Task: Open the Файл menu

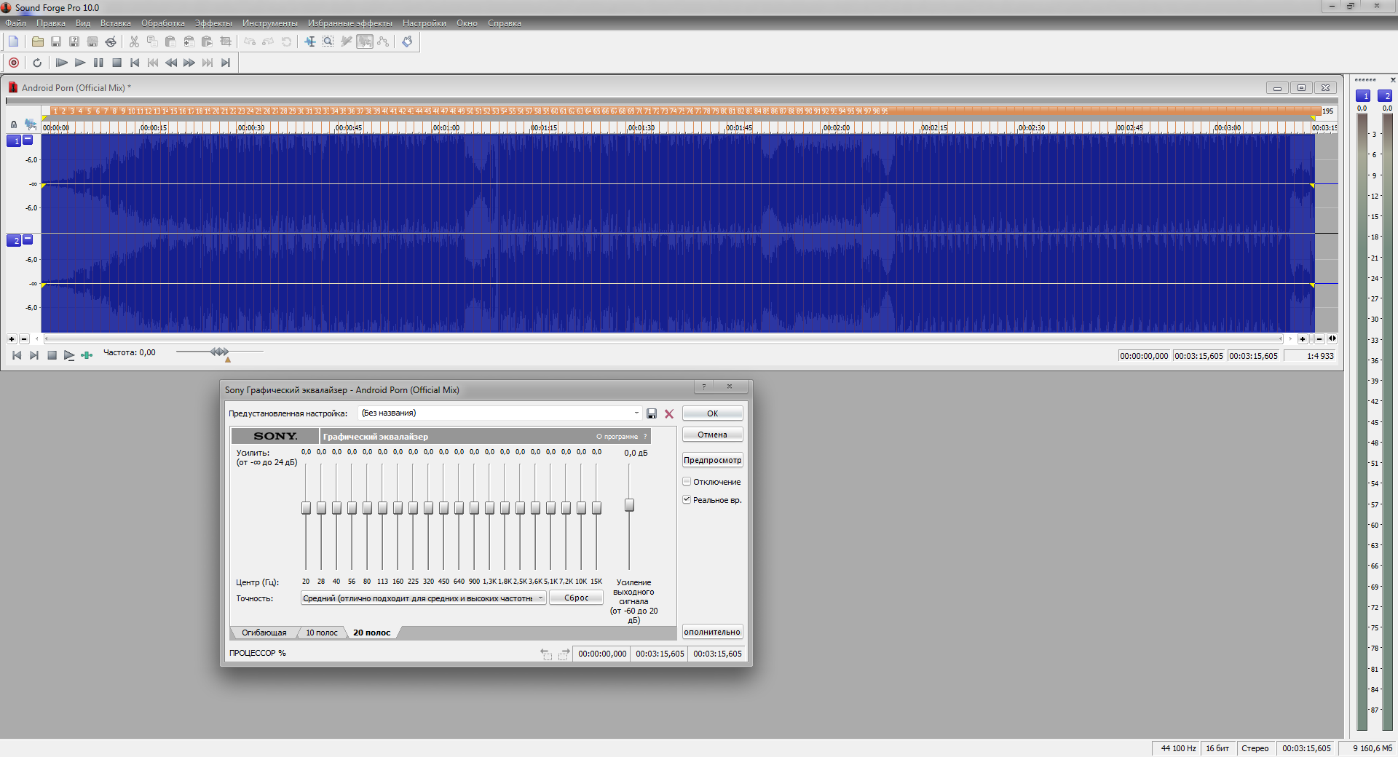Action: [15, 23]
